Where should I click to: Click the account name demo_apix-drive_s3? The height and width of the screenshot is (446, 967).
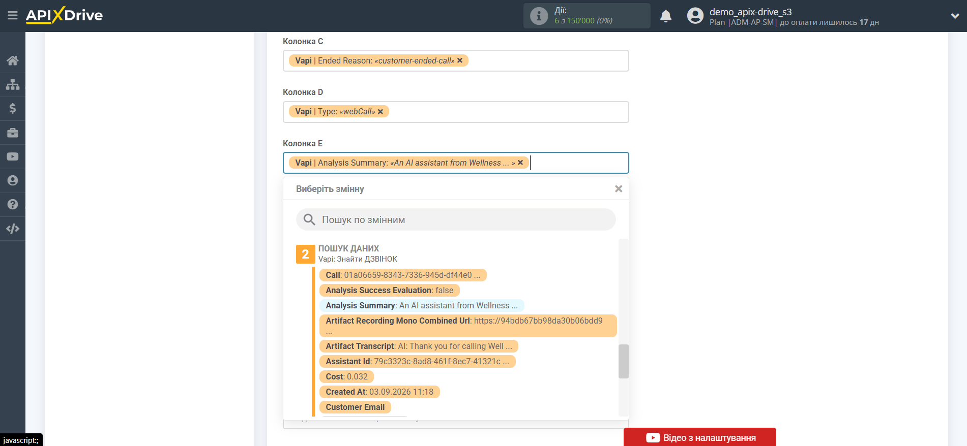click(x=751, y=12)
